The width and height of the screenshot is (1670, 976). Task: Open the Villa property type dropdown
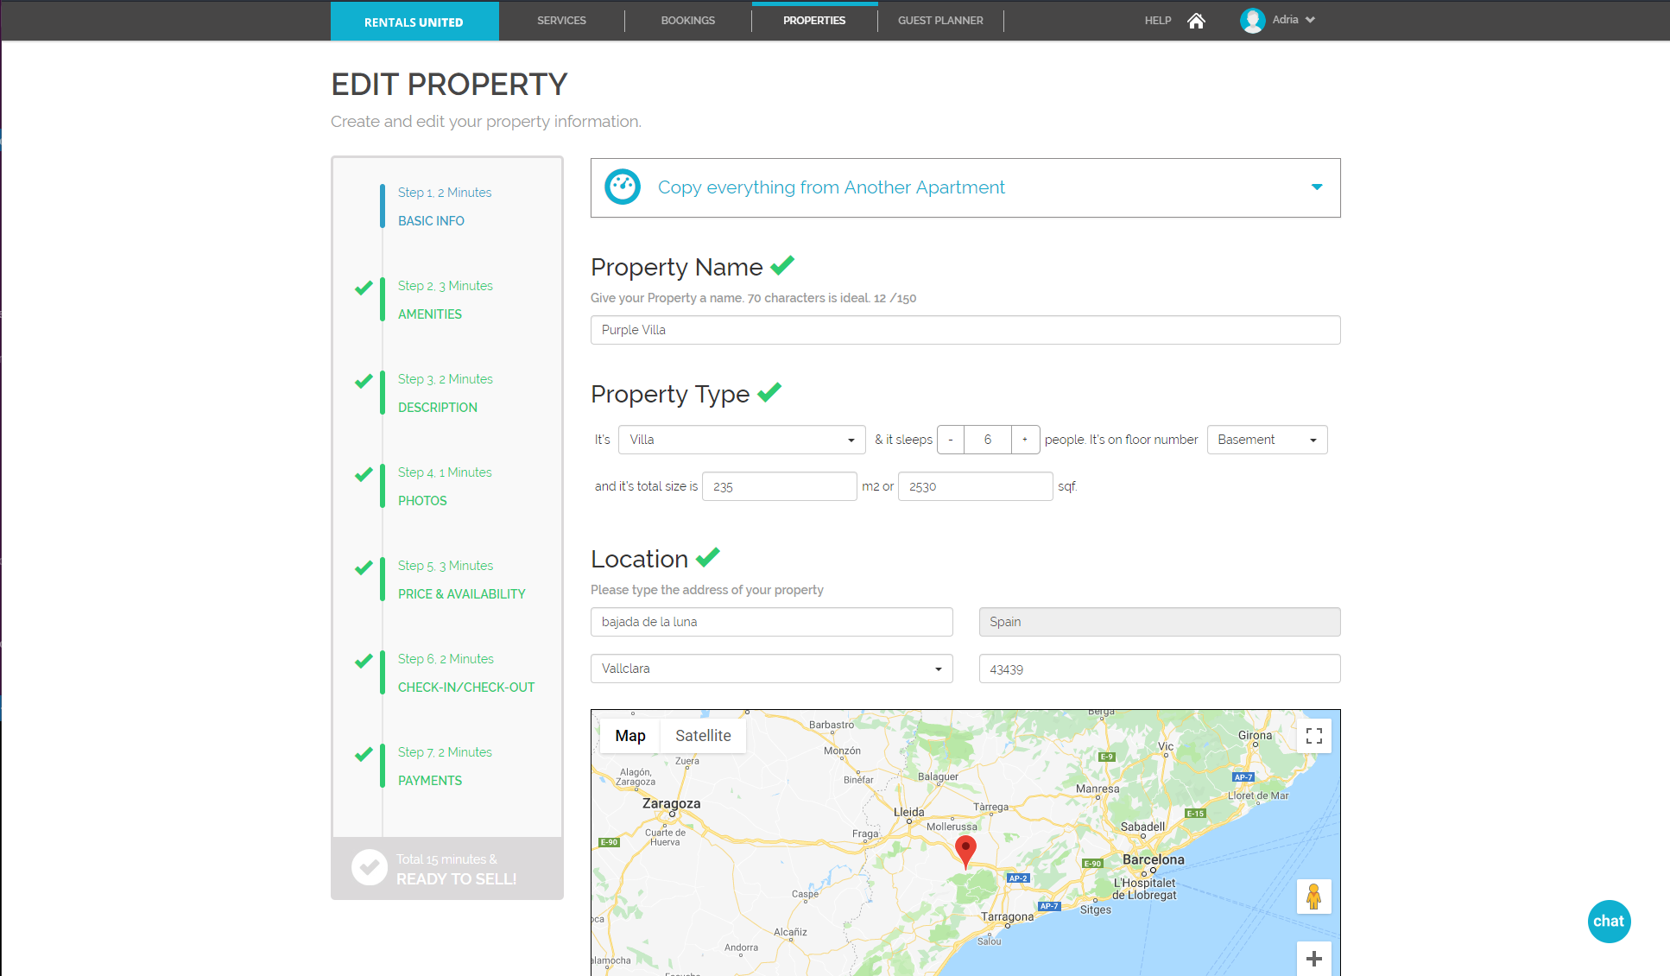[x=742, y=440]
